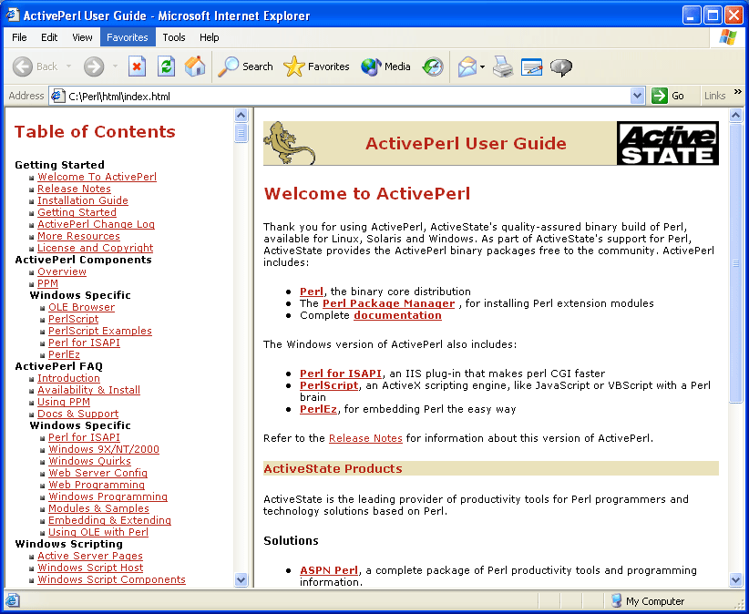Screen dimensions: 749x614
Task: Open the Help menu
Action: click(210, 37)
